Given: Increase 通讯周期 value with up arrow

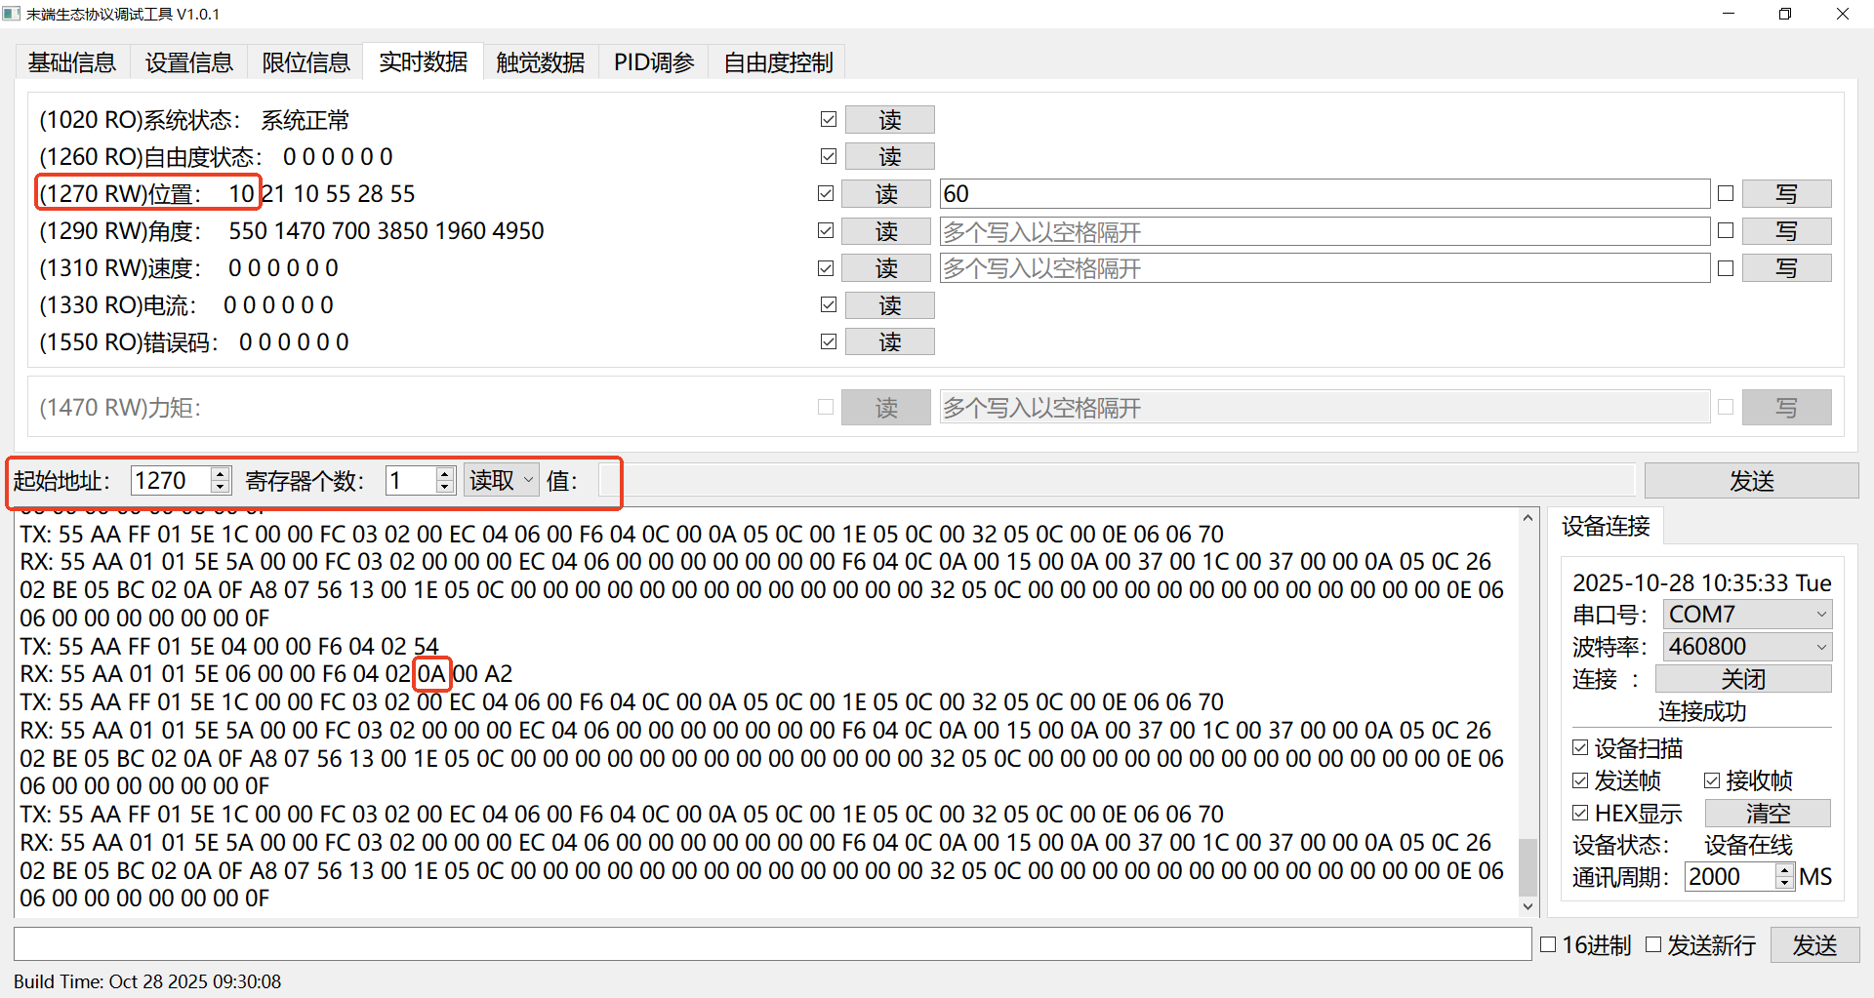Looking at the screenshot, I should pyautogui.click(x=1784, y=870).
